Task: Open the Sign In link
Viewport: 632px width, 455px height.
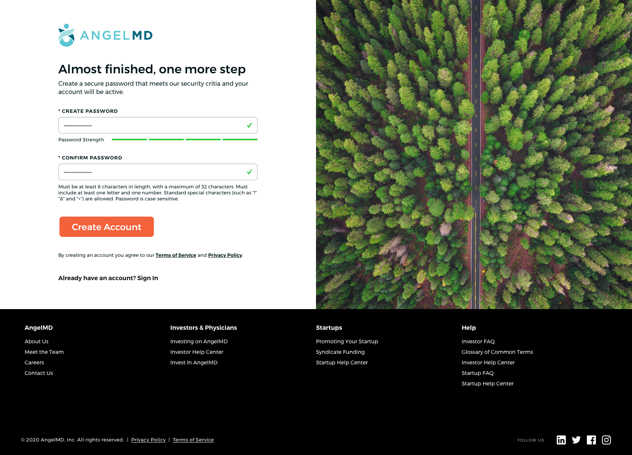Action: pos(147,278)
